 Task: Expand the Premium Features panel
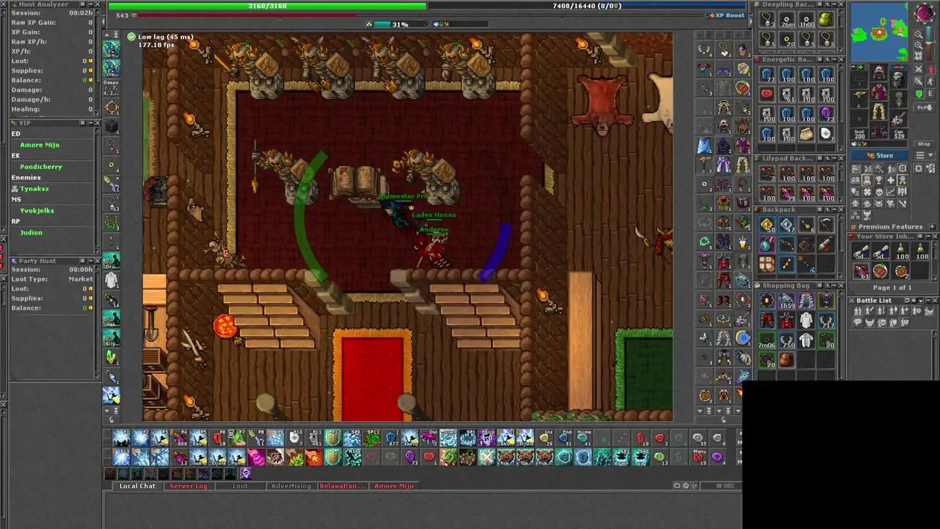932,226
